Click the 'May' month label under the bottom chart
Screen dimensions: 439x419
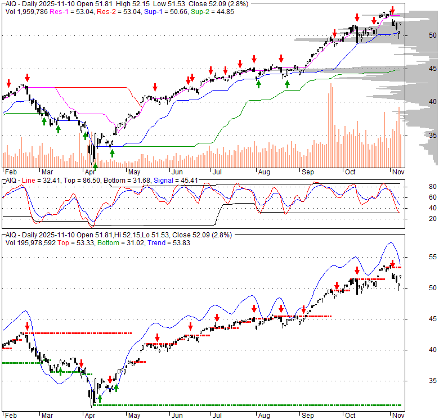coord(134,416)
